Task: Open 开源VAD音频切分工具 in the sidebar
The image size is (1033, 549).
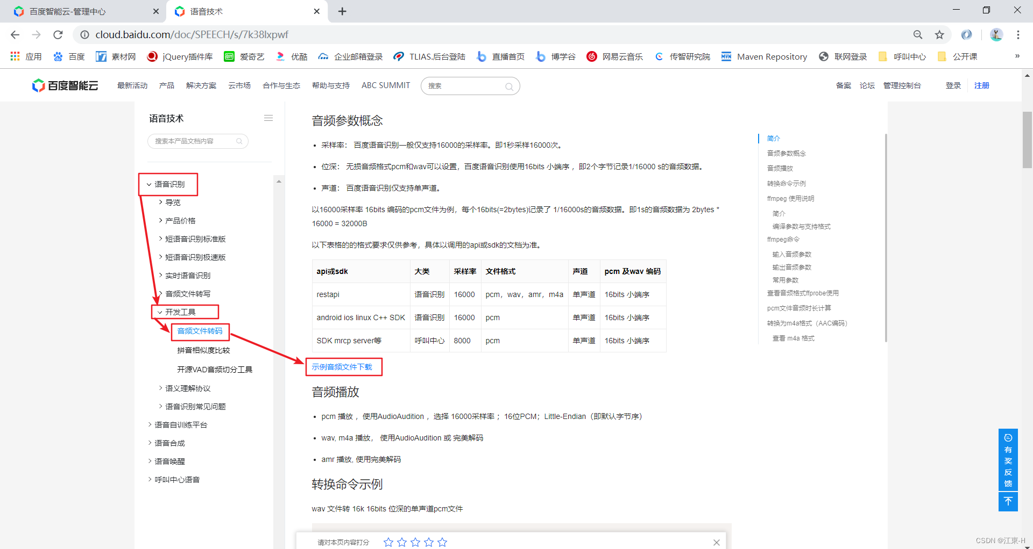Action: click(x=215, y=370)
